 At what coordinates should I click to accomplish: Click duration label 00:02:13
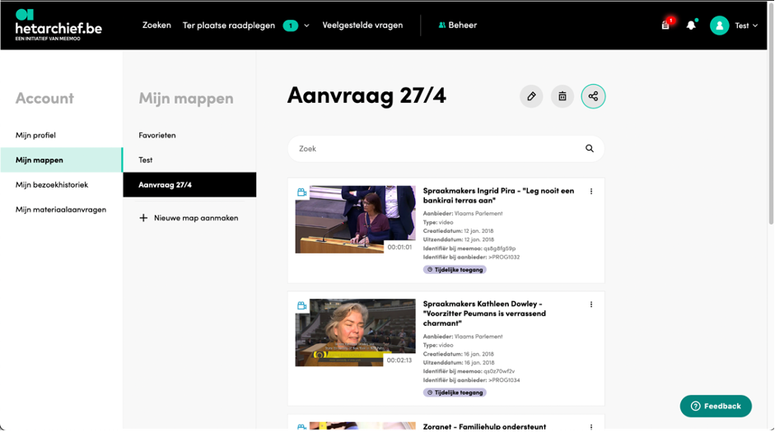tap(399, 360)
